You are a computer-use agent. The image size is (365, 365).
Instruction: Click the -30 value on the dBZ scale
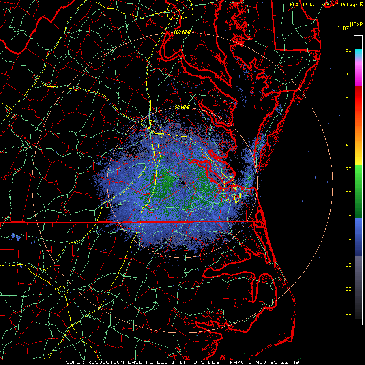click(x=347, y=313)
